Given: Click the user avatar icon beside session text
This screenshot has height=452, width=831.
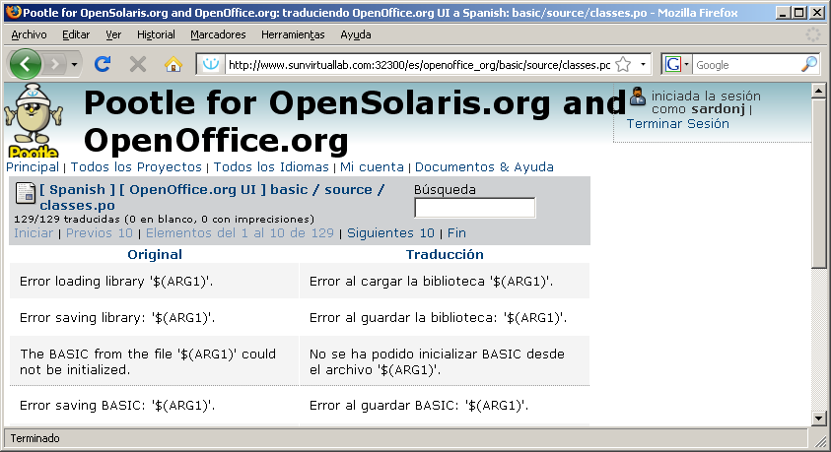Looking at the screenshot, I should [x=638, y=97].
